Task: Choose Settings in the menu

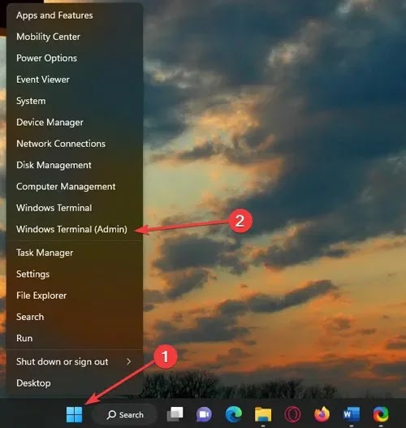Action: click(74, 274)
